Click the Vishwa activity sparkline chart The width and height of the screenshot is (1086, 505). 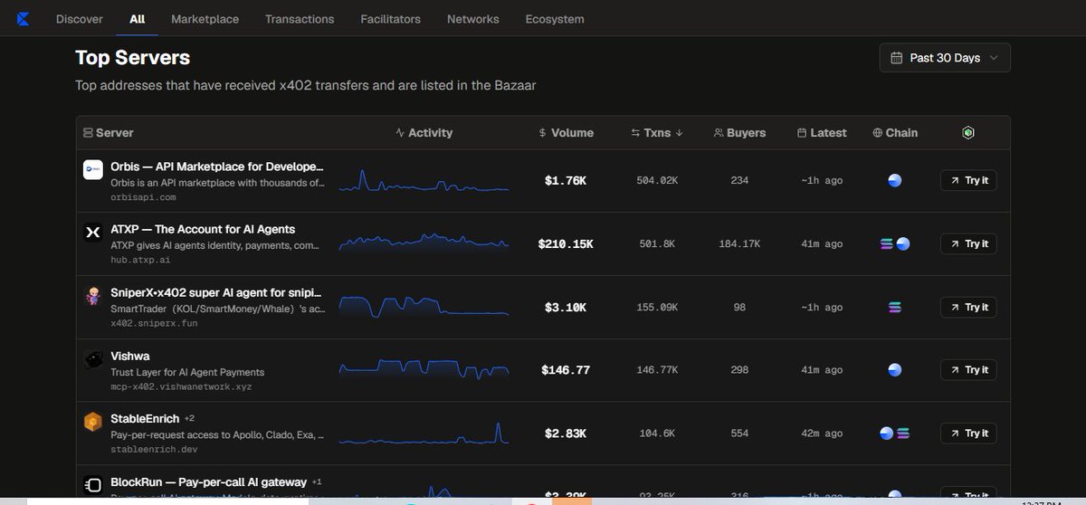tap(424, 369)
